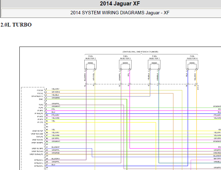Click the 'ON FUEL RAIL, ONE AT EACH CYLINDER' note
This screenshot has height=170, width=221.
coord(140,52)
